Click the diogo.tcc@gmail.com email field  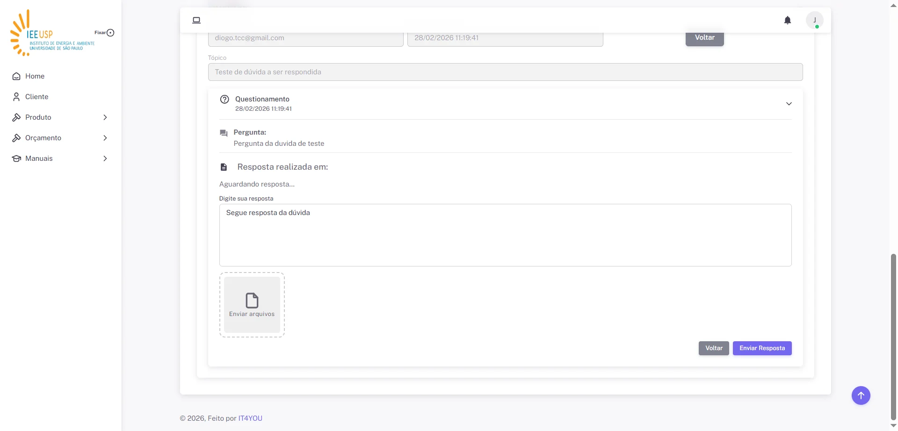(x=305, y=39)
